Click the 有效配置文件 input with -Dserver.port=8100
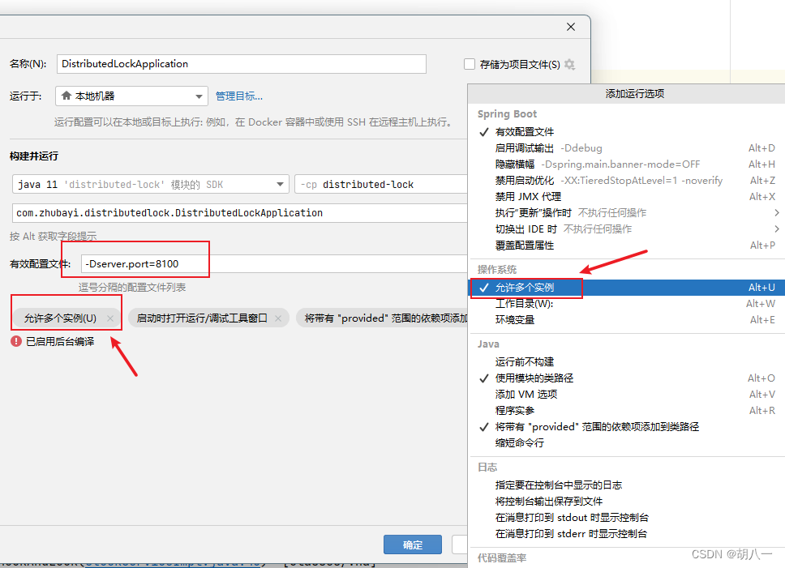785x568 pixels. (274, 264)
